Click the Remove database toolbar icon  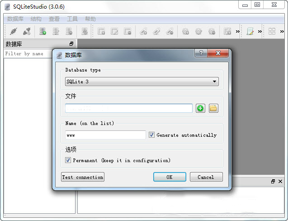point(69,31)
